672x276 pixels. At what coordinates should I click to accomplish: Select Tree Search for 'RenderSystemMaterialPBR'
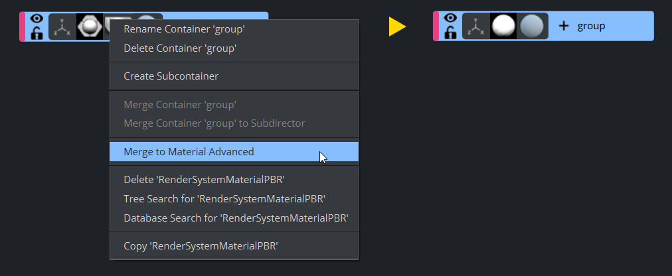tap(224, 198)
